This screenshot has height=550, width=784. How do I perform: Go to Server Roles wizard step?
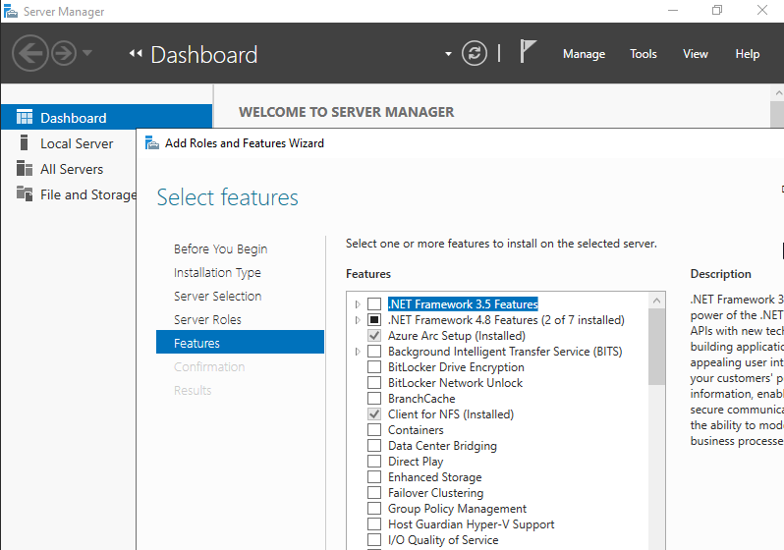pos(207,319)
